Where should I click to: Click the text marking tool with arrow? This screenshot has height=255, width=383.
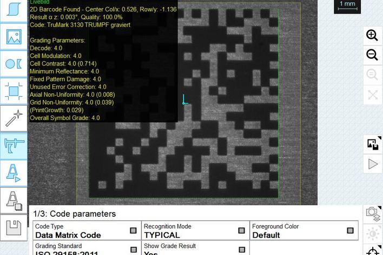[x=13, y=173]
